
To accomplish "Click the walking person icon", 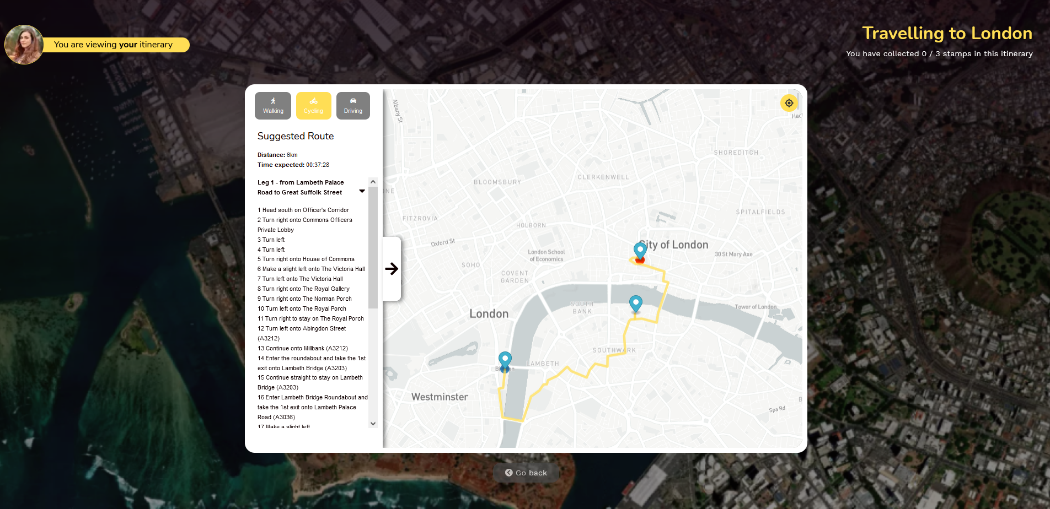I will (273, 101).
